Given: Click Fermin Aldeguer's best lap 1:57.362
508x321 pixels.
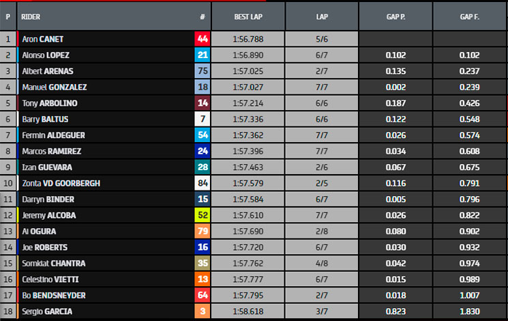Looking at the screenshot, I should pos(248,135).
